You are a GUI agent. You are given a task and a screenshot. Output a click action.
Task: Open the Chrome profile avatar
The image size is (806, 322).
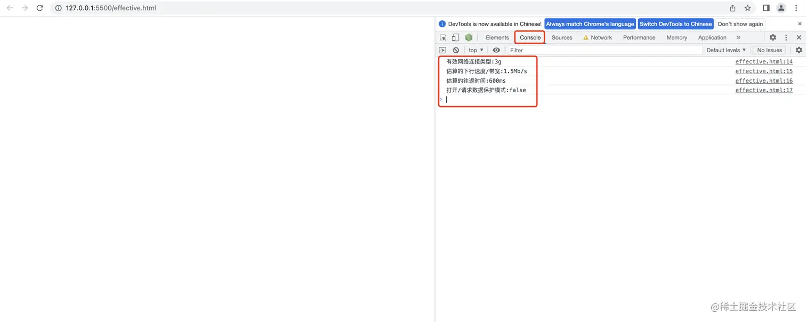coord(781,8)
